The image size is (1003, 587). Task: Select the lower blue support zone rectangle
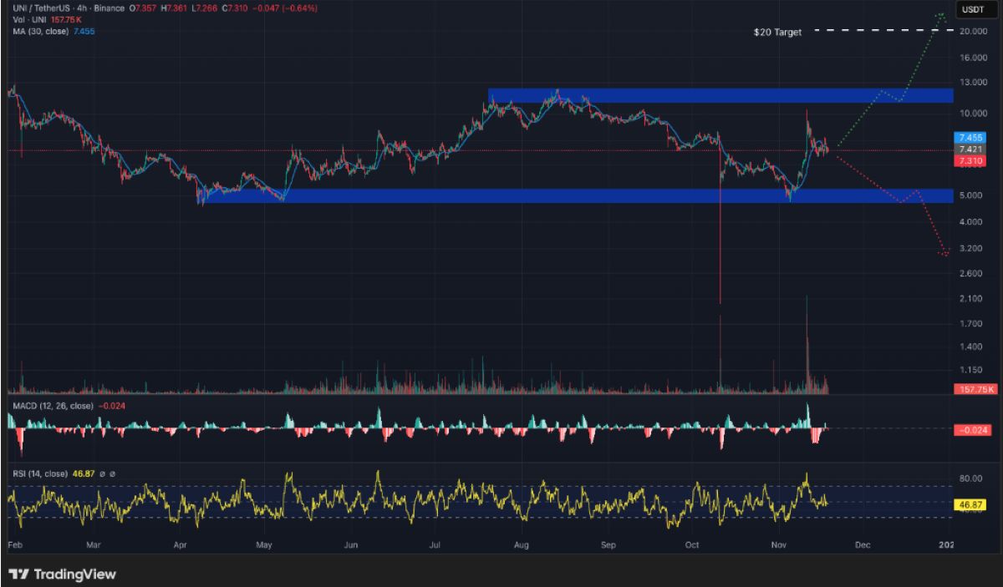pos(577,195)
